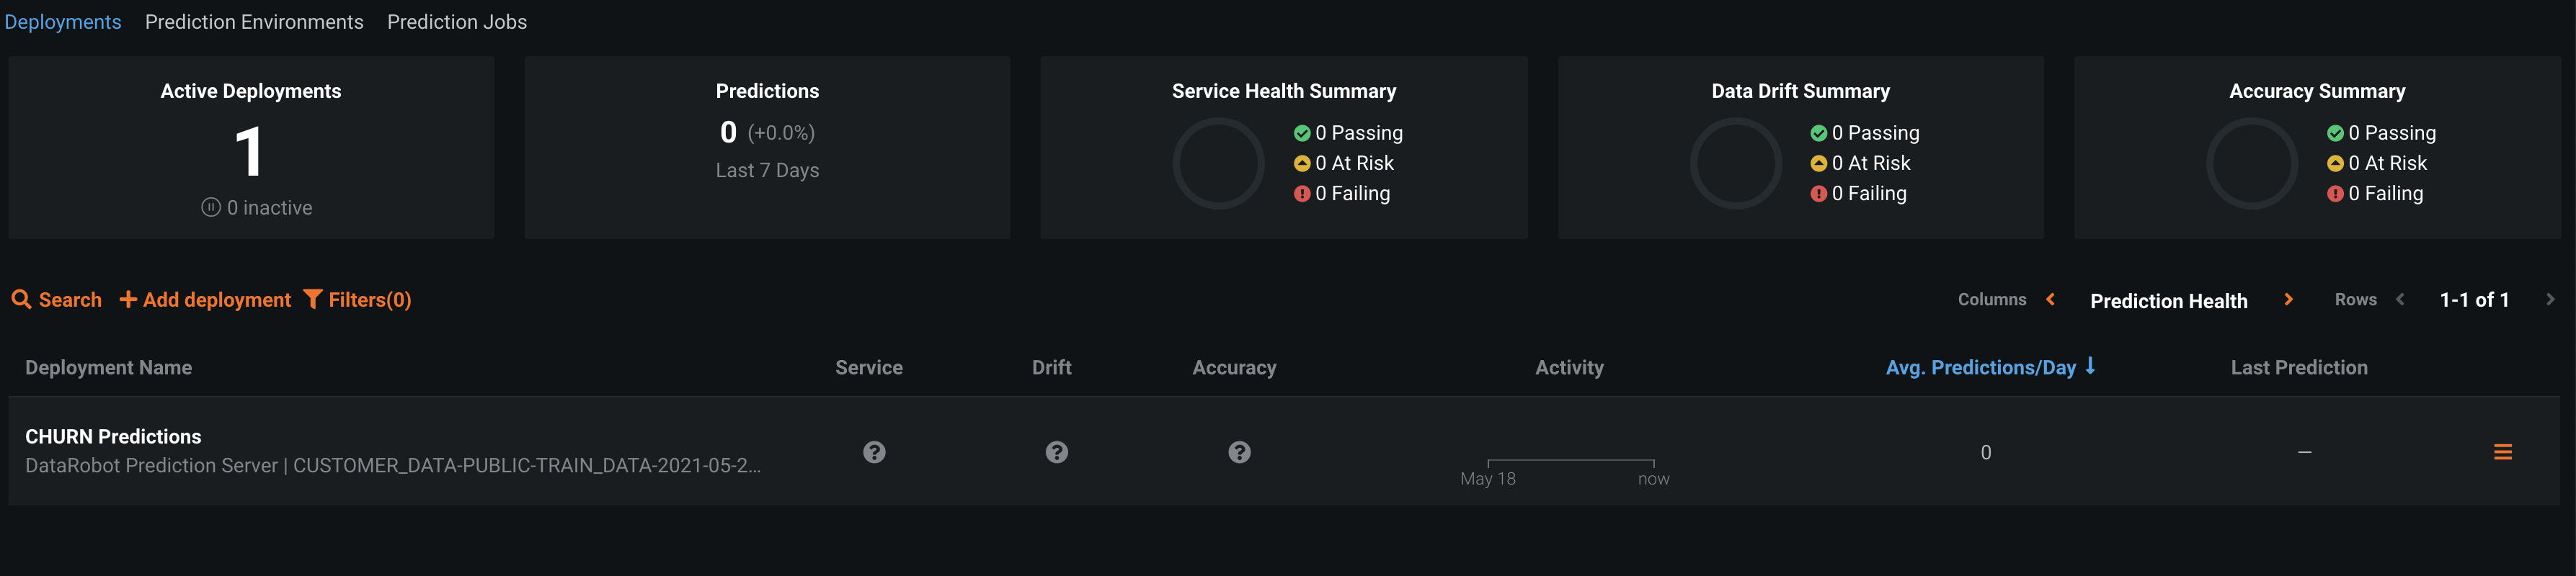Open the Deployments tab

(x=63, y=22)
